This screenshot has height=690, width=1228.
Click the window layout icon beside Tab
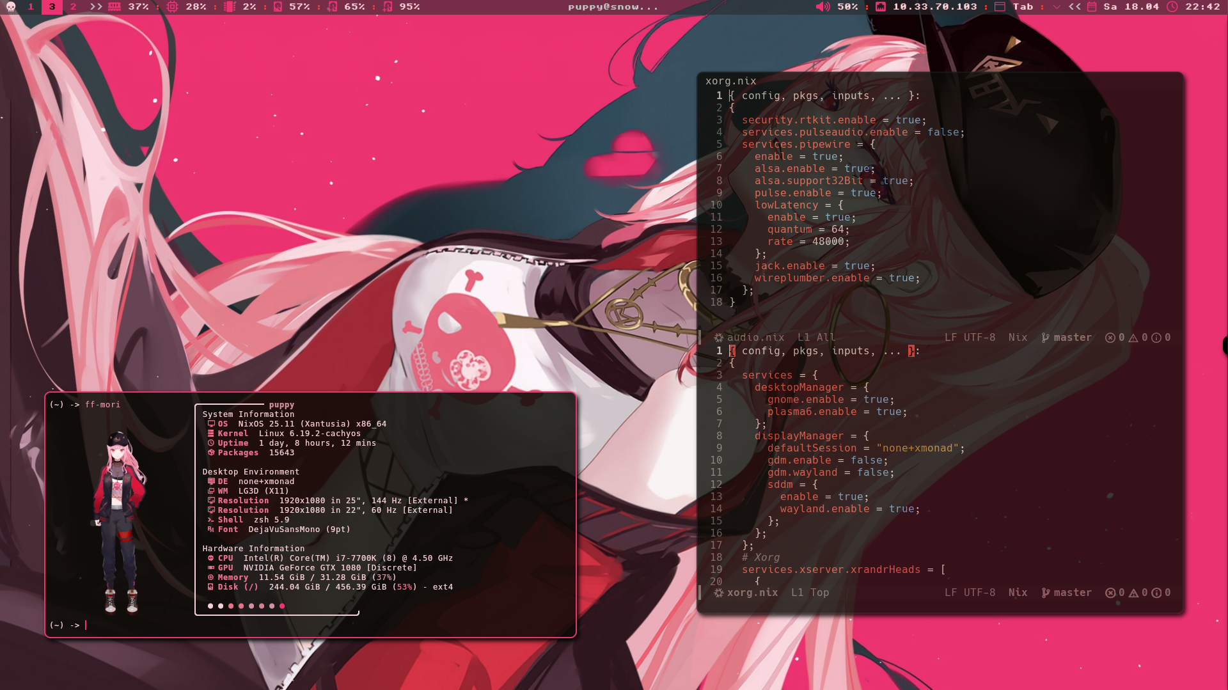(x=1000, y=7)
